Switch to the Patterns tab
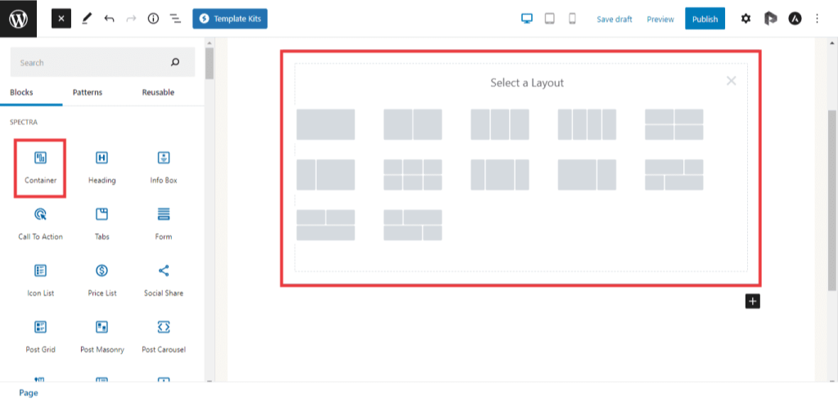The image size is (838, 403). pyautogui.click(x=88, y=92)
